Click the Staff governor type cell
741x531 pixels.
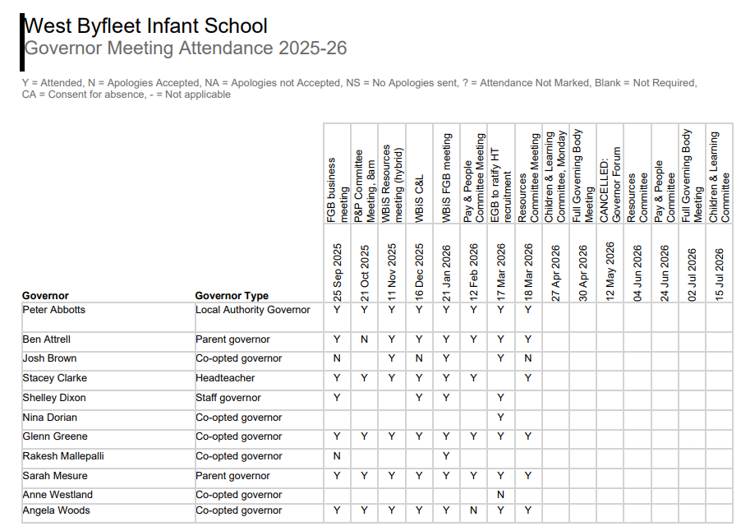point(228,398)
